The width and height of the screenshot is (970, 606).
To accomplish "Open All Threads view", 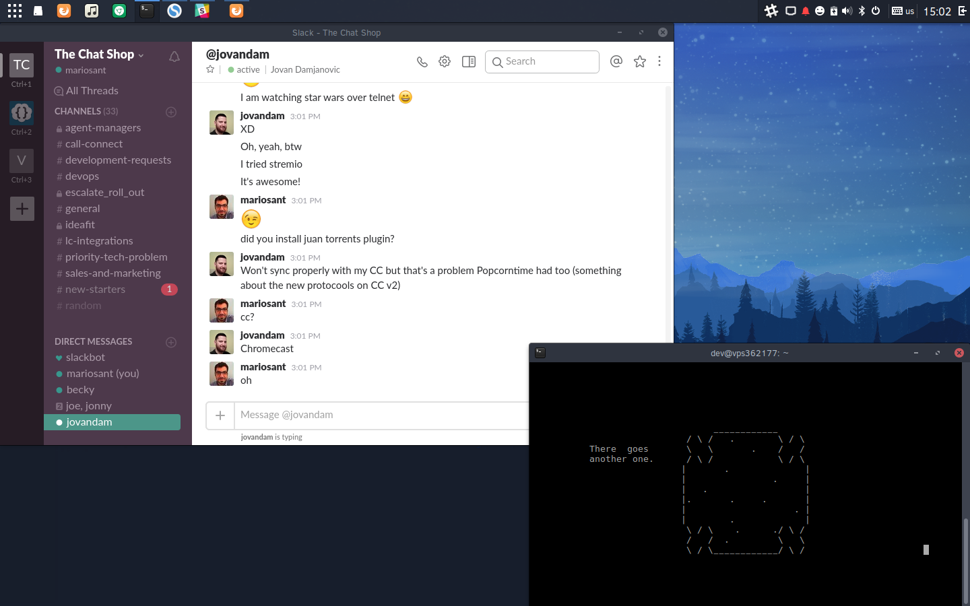I will [x=86, y=91].
